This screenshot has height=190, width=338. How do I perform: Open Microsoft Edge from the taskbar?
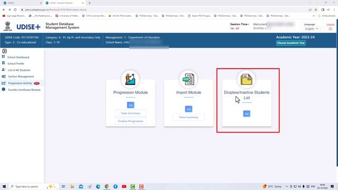click(98, 186)
